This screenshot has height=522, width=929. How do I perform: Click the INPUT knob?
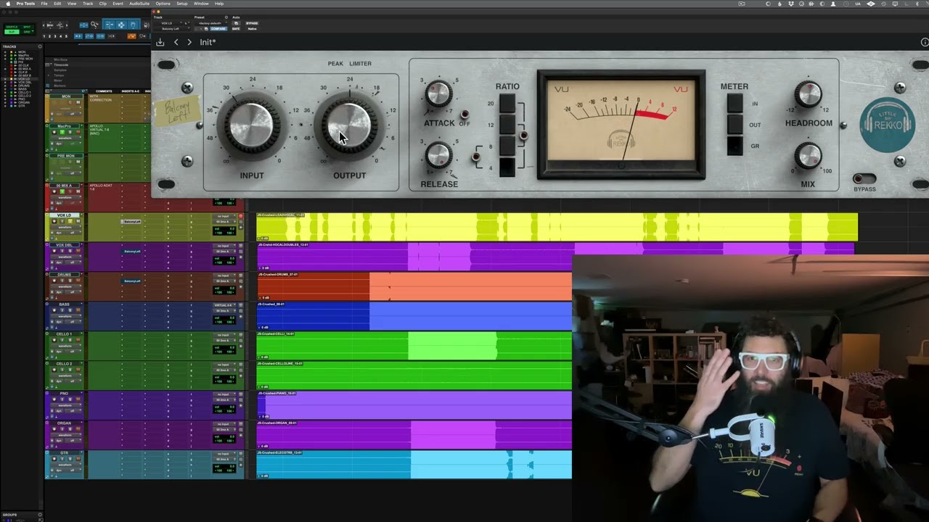click(251, 125)
